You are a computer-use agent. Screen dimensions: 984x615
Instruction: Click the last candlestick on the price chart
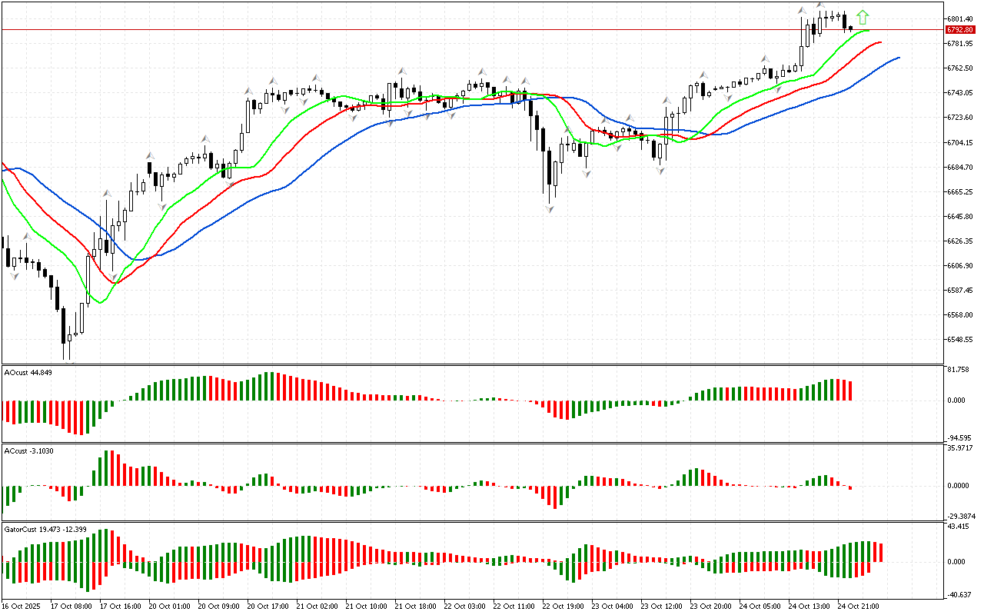coord(850,28)
